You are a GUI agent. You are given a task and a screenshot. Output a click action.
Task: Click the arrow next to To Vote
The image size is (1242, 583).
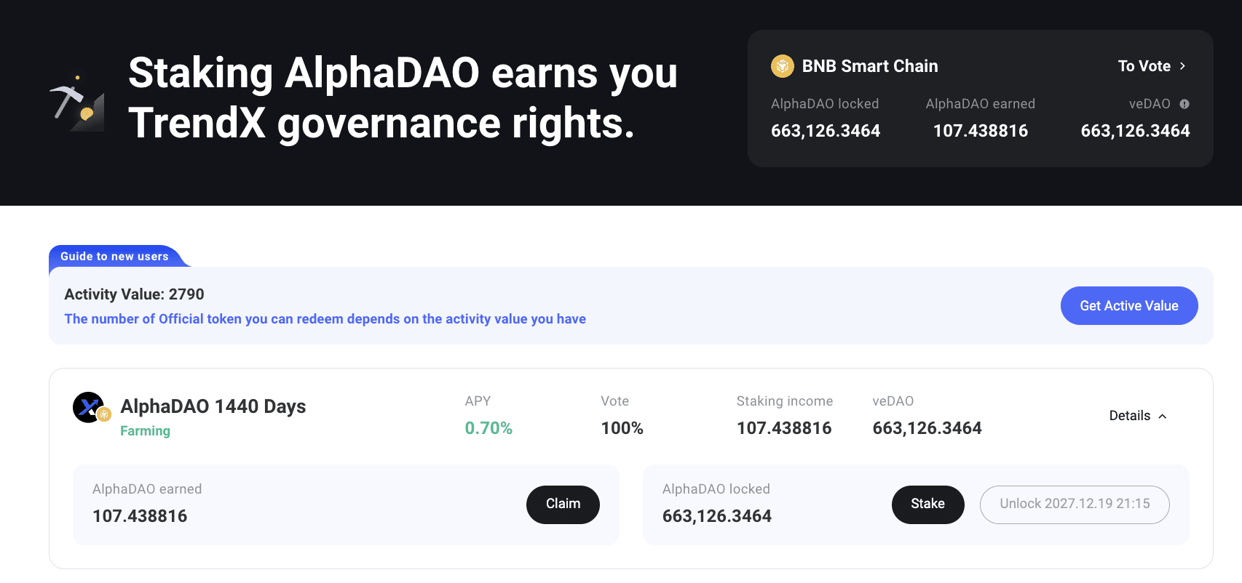click(x=1182, y=66)
